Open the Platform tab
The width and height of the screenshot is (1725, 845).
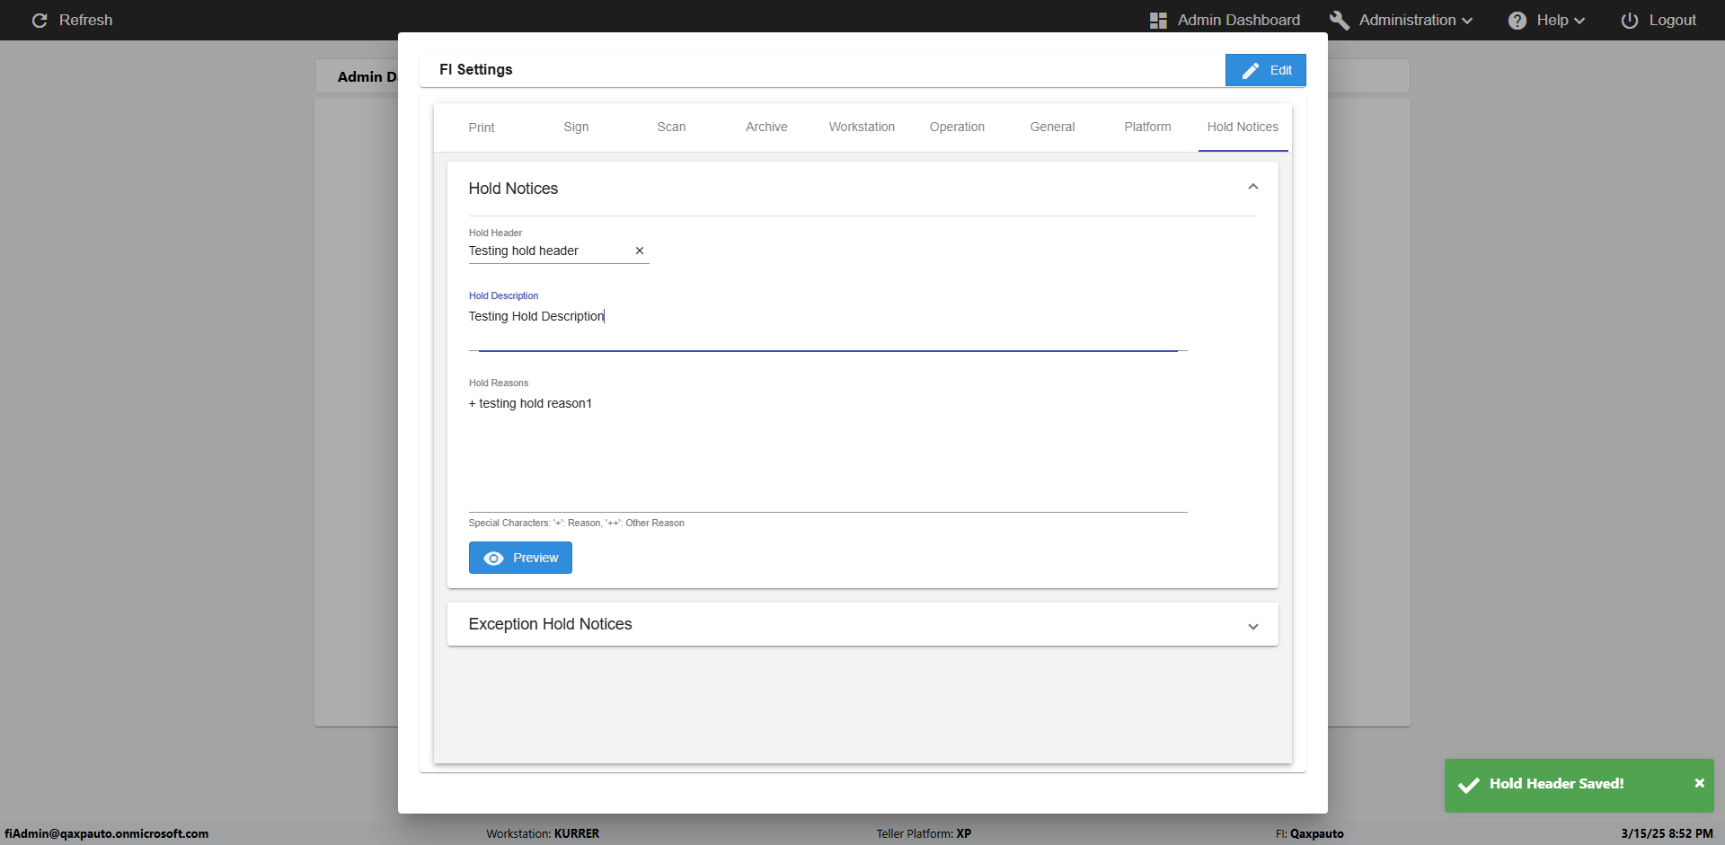(x=1147, y=128)
